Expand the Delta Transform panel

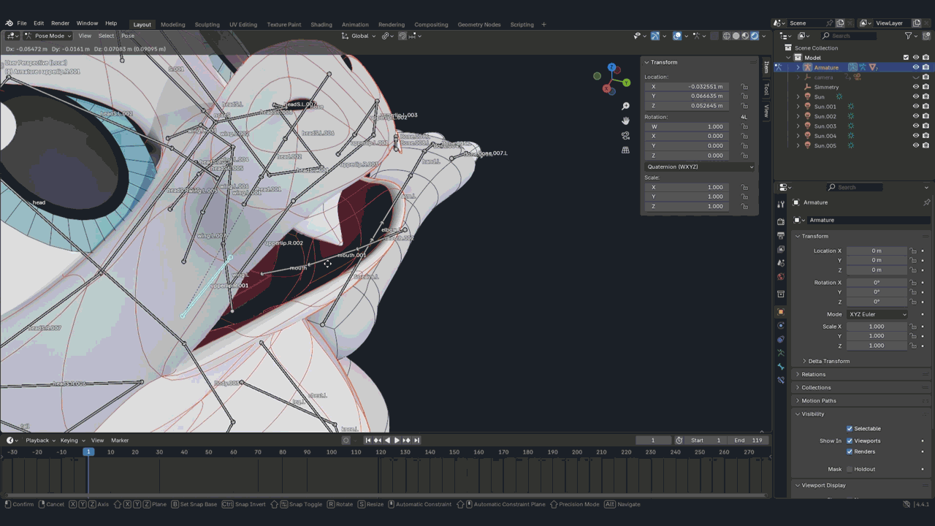[x=828, y=361]
